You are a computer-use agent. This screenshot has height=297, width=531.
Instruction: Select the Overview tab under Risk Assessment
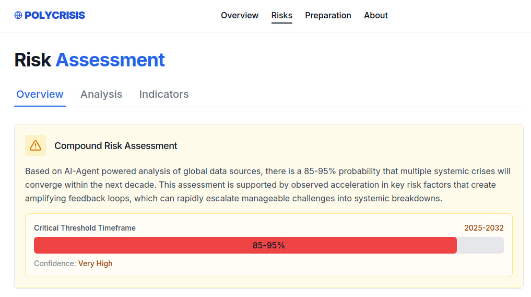(x=40, y=95)
